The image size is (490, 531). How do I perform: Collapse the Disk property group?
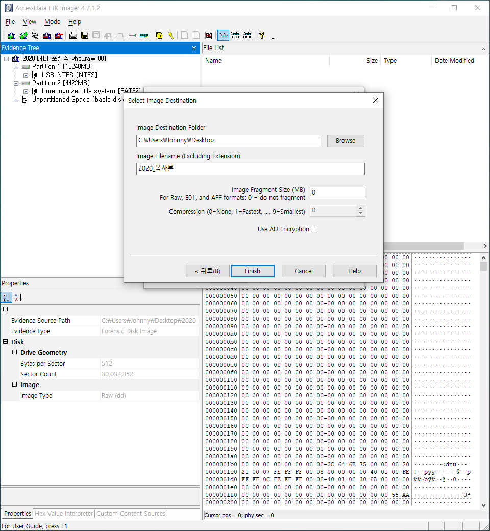[6, 342]
